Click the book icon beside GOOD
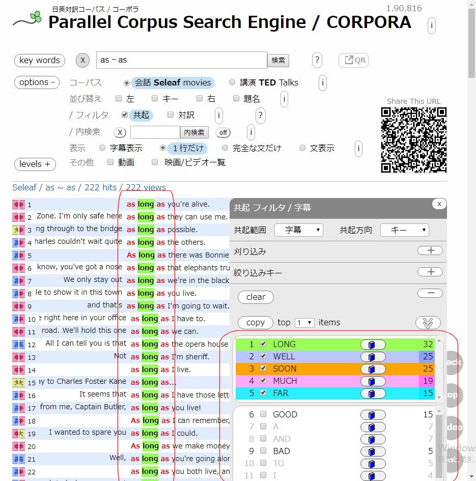Screen dimensions: 476x481 coord(373,415)
